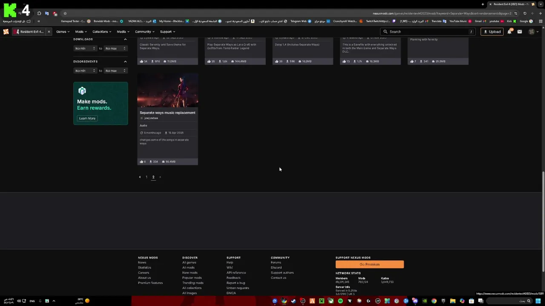Screen dimensions: 545x306
Task: Open the YouTube Music bookmark
Action: coord(460,21)
